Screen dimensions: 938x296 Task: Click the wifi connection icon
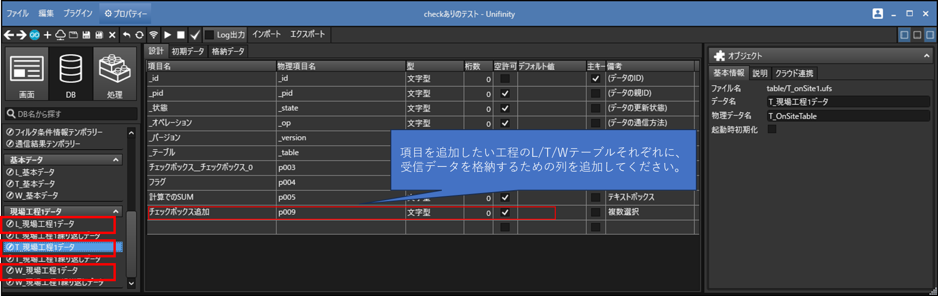pyautogui.click(x=153, y=35)
